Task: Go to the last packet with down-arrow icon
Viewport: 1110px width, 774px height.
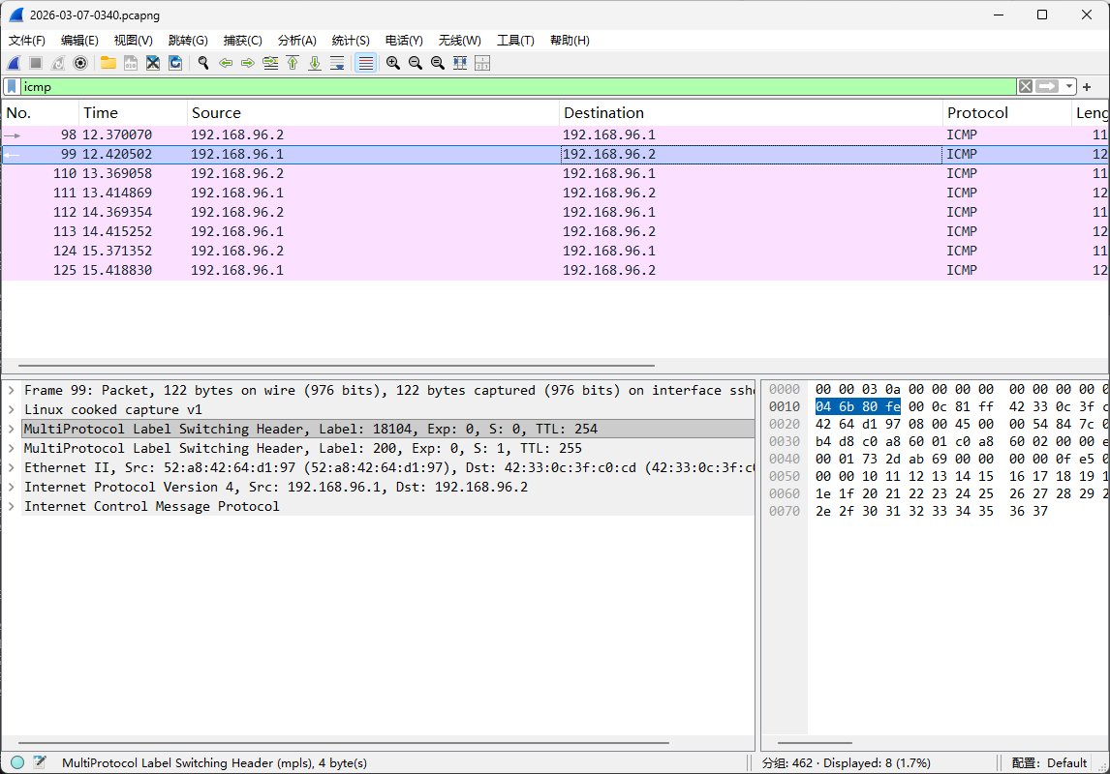Action: (x=315, y=63)
